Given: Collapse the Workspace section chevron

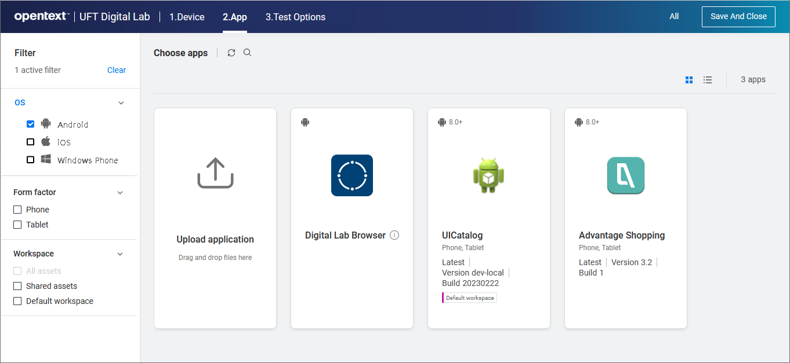Looking at the screenshot, I should (x=121, y=254).
